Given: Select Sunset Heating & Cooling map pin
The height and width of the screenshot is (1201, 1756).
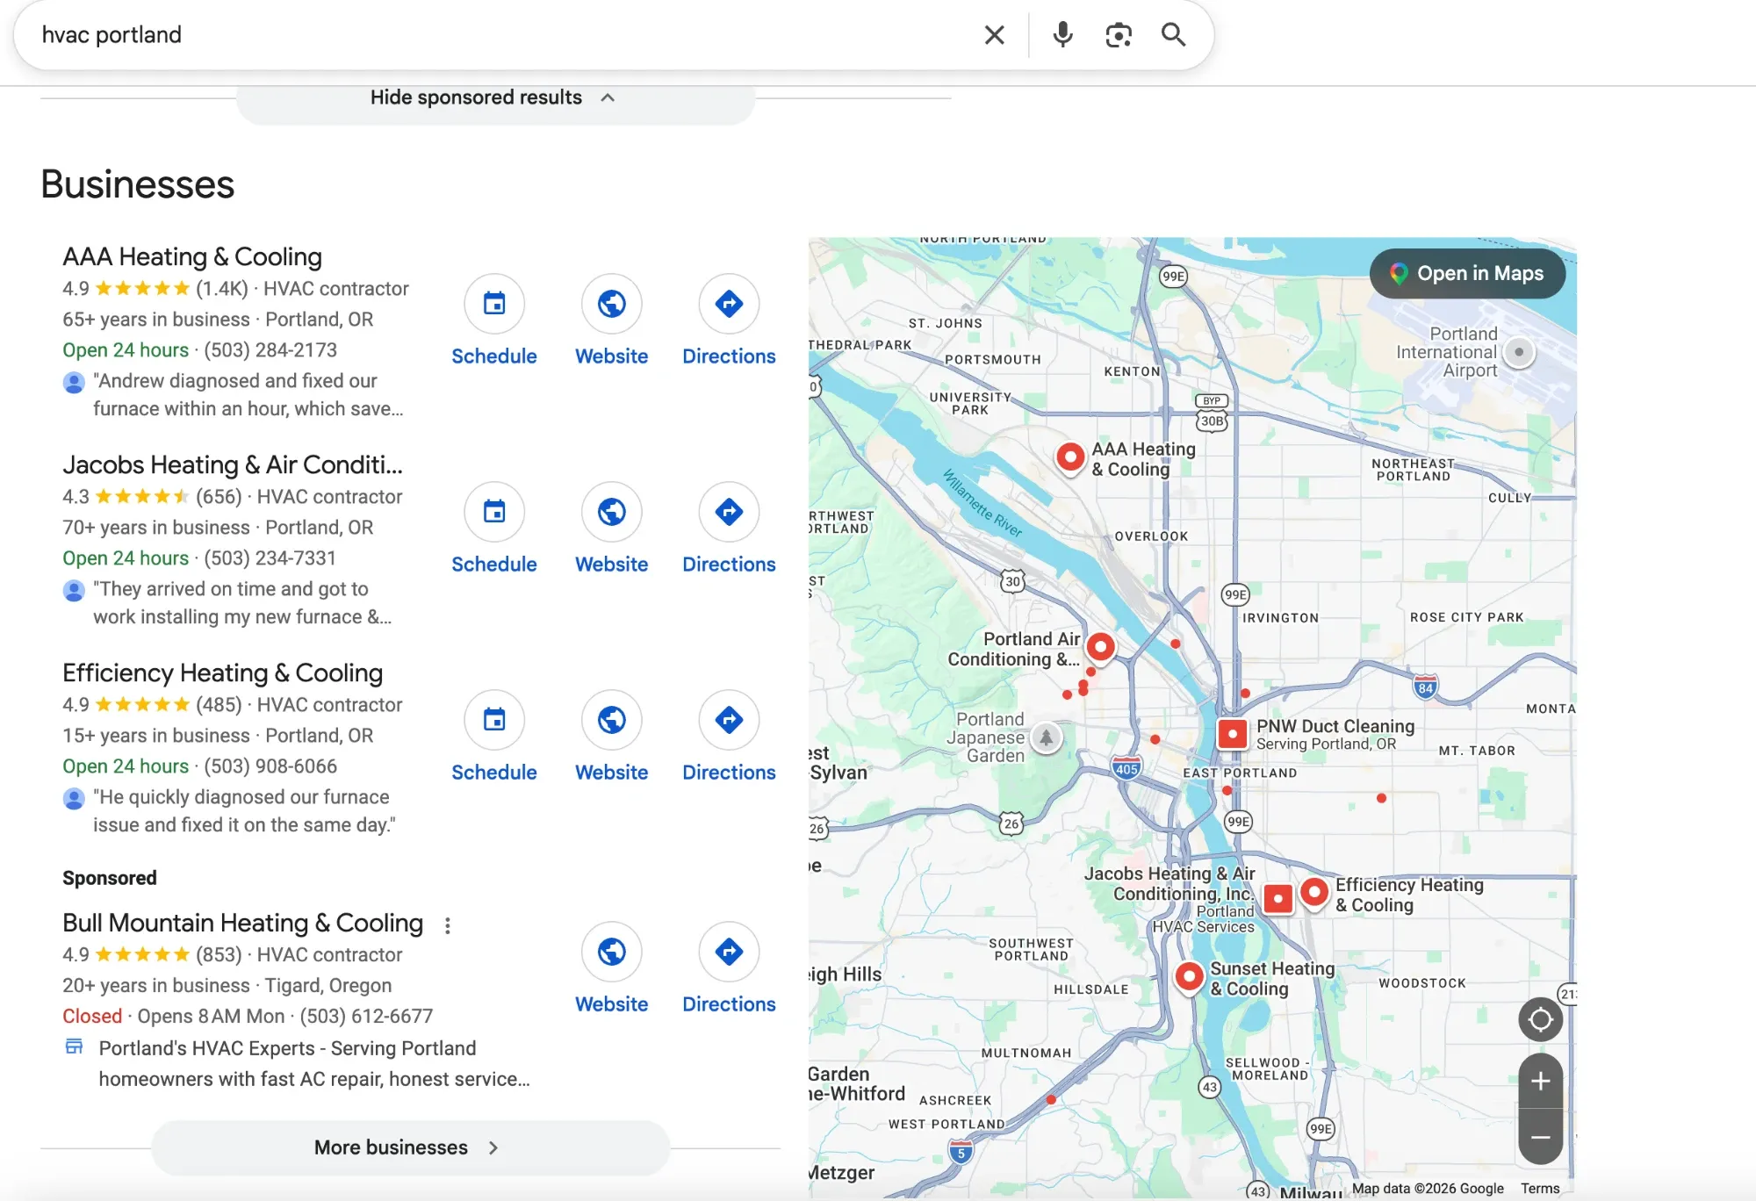Looking at the screenshot, I should (1189, 976).
